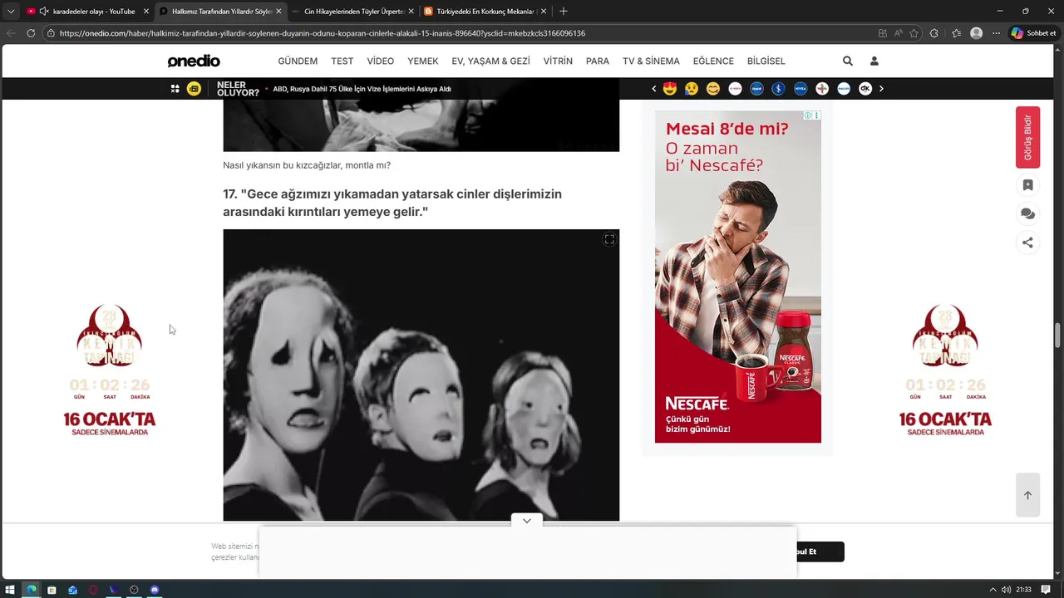Open the TV & SİNEMA menu item

(651, 61)
